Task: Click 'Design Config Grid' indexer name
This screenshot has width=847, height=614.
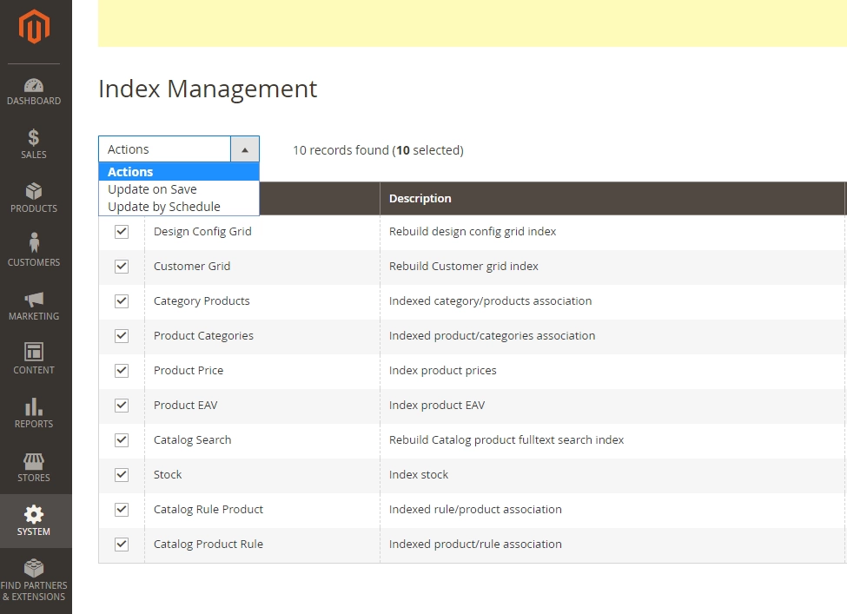Action: tap(202, 232)
